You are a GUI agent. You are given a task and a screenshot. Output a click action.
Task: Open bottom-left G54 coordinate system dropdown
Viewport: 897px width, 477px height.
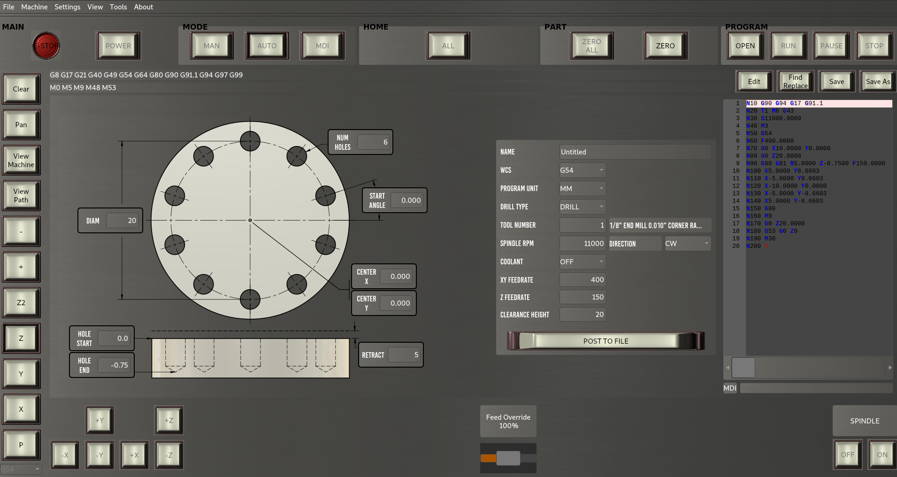click(x=21, y=469)
